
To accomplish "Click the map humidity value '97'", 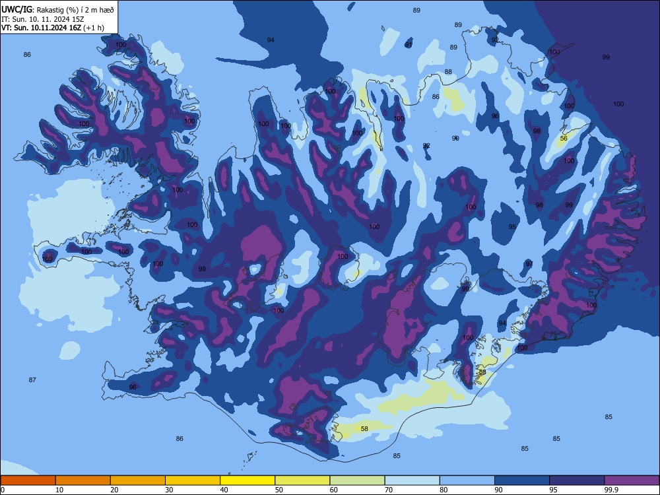I will click(529, 263).
